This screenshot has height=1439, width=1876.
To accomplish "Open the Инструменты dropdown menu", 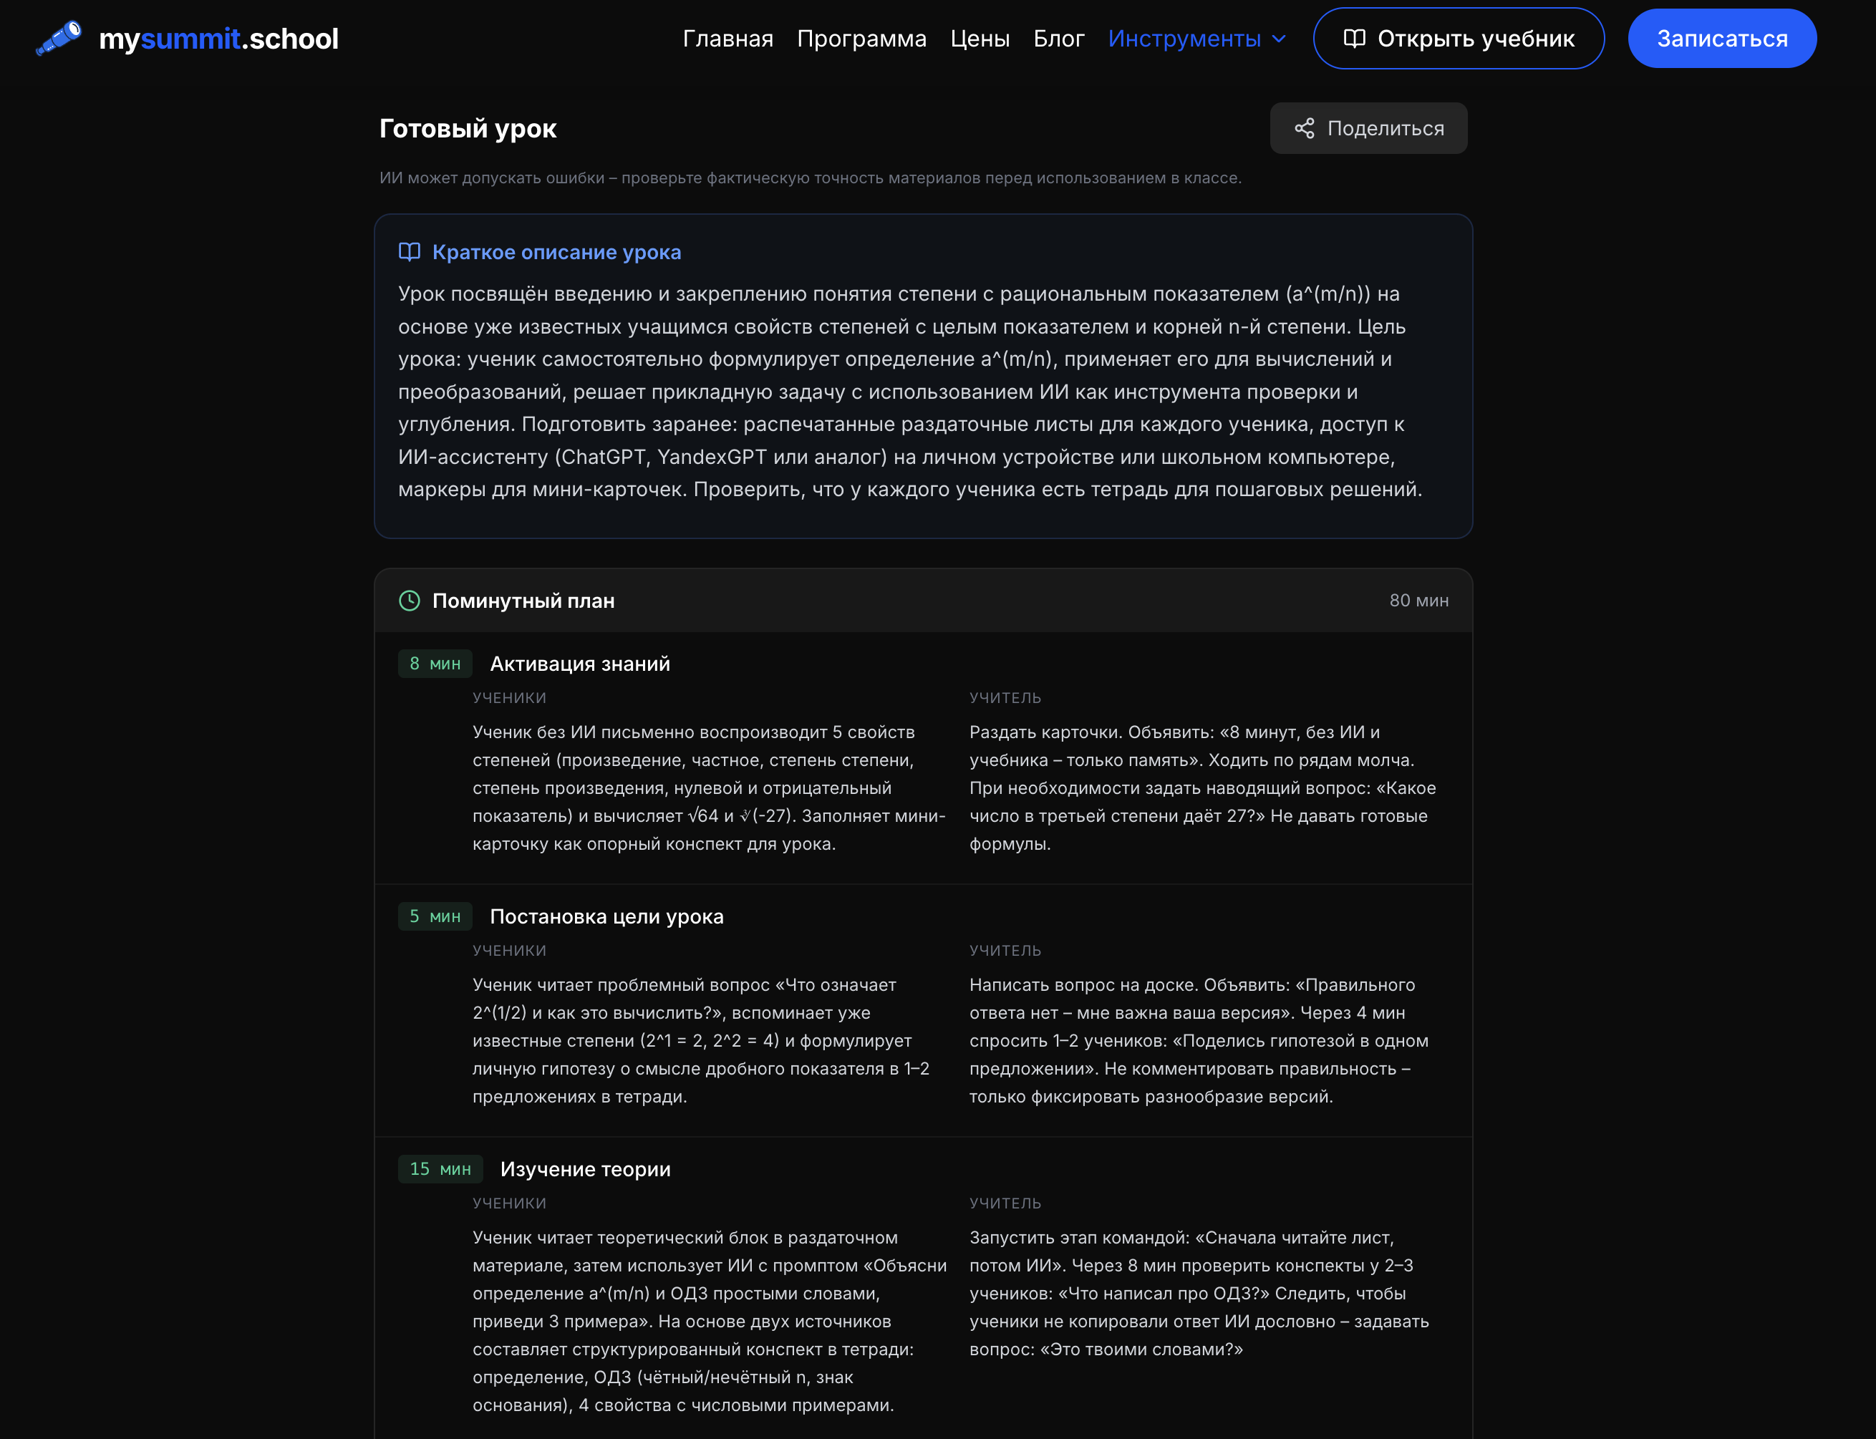I will (1186, 39).
